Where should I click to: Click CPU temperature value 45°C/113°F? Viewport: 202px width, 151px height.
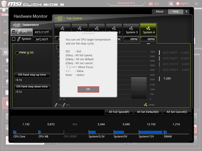42,32
